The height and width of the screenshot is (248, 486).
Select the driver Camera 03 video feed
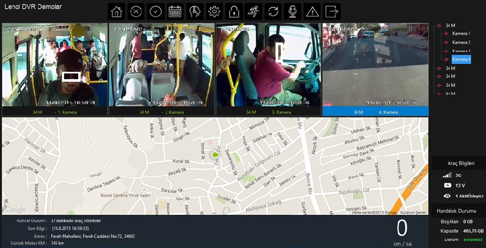(268, 65)
